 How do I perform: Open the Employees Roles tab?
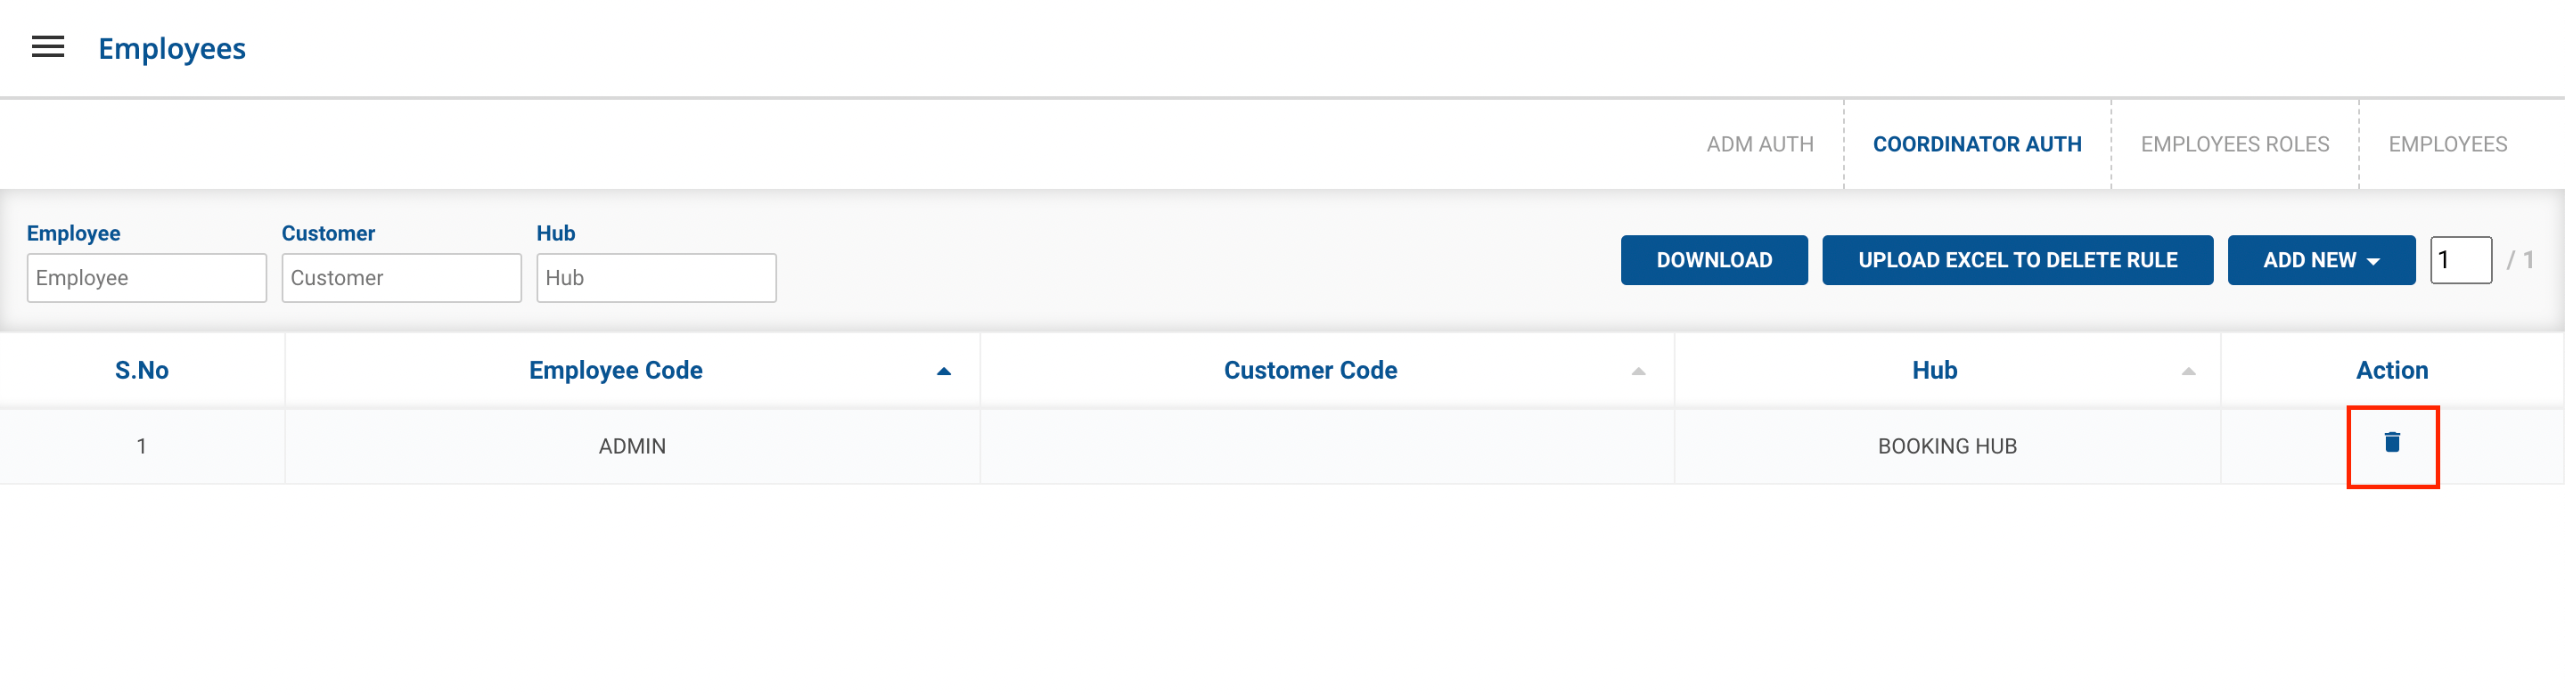[2234, 144]
